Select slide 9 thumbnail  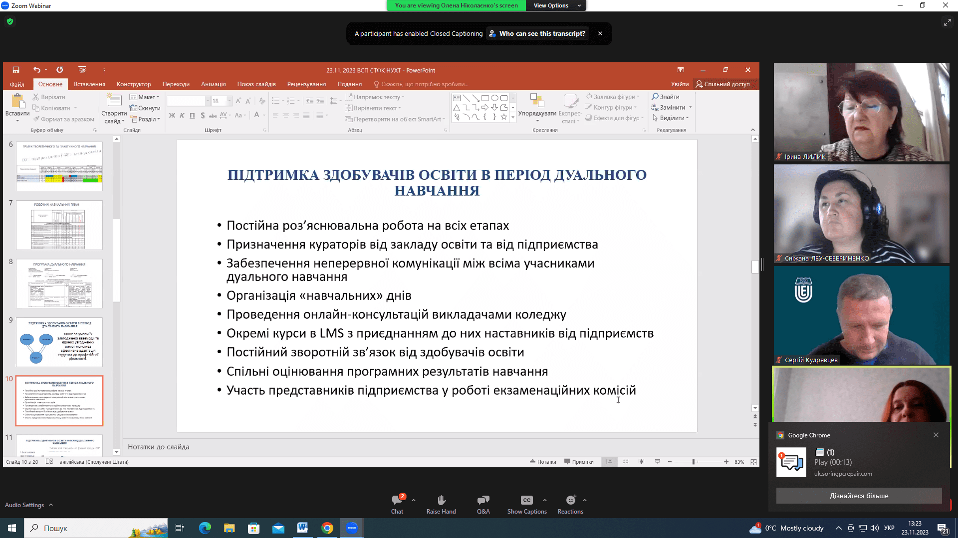click(x=59, y=342)
